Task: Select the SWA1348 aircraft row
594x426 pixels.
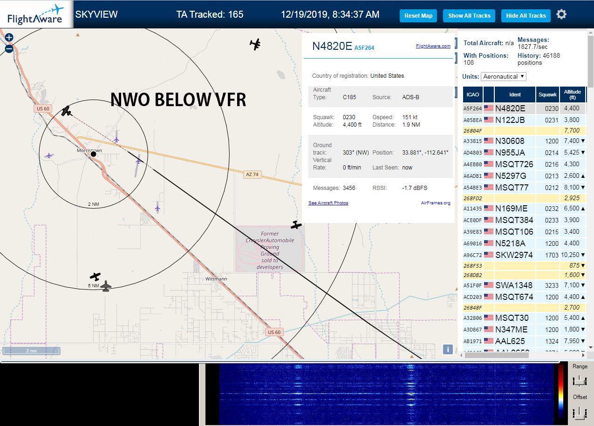Action: click(x=524, y=285)
